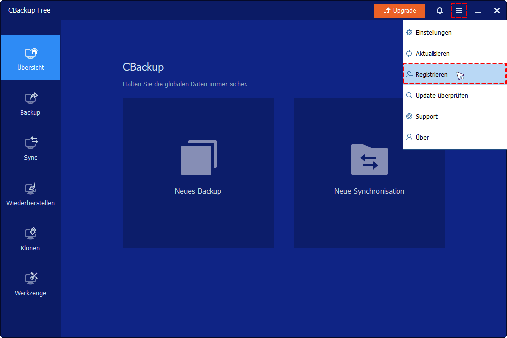Click the stacked squares backup icon
507x338 pixels.
[x=199, y=157]
